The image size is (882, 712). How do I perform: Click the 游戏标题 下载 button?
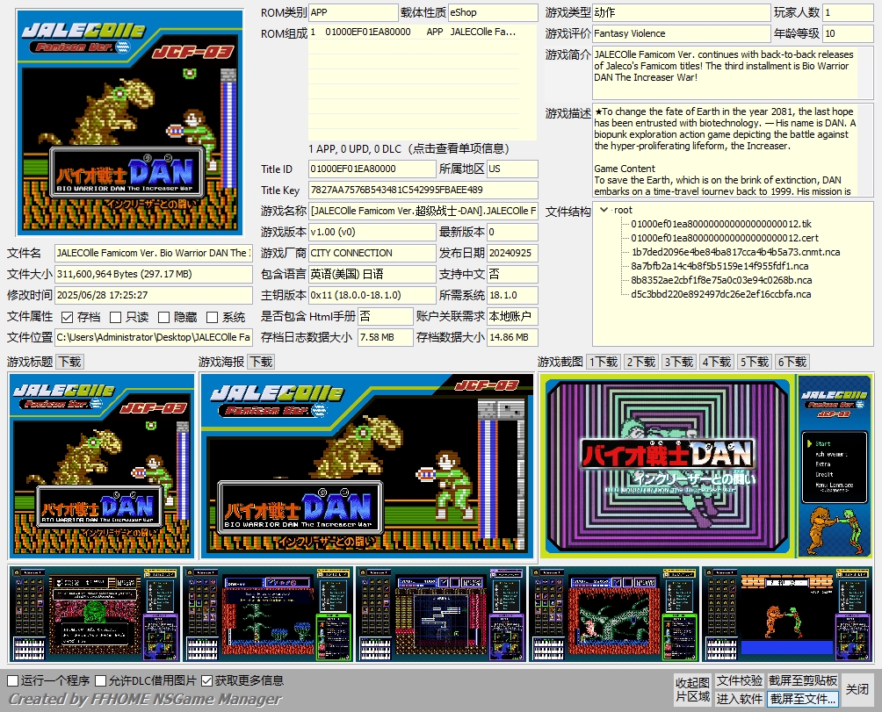tap(70, 362)
